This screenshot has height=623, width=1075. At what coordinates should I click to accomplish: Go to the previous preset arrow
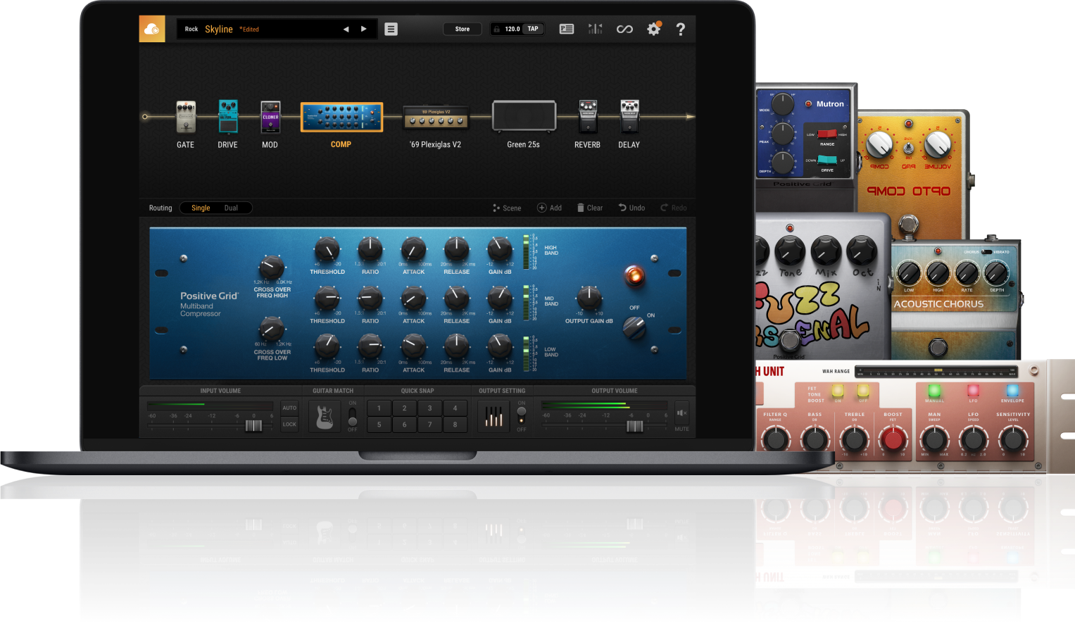(x=346, y=29)
